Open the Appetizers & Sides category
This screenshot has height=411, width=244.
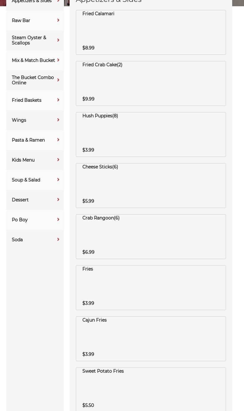pyautogui.click(x=32, y=2)
